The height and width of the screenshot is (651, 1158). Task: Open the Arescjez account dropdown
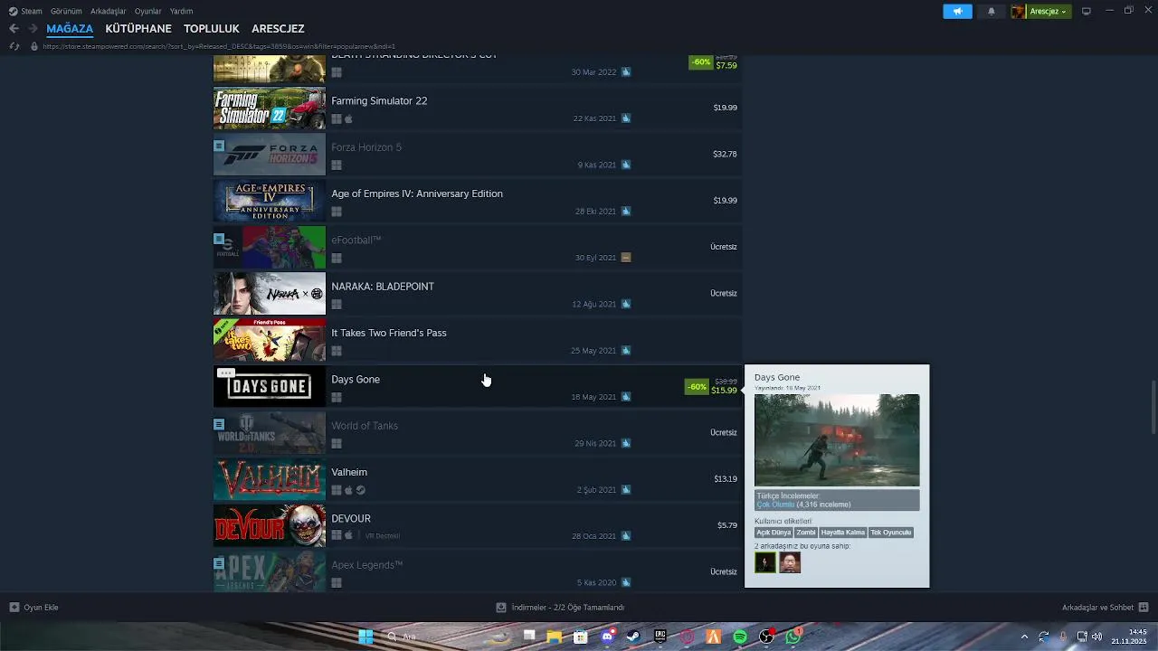[1048, 11]
